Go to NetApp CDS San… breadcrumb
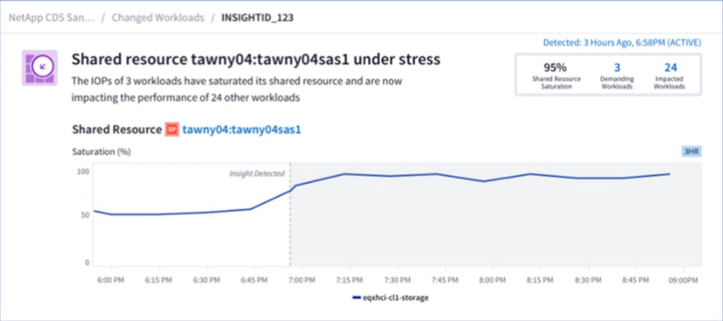 pyautogui.click(x=52, y=17)
